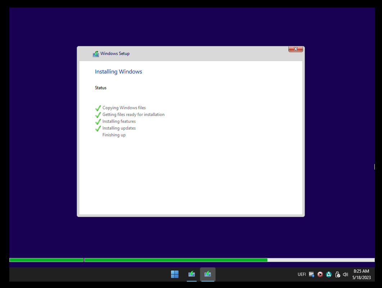The image size is (382, 288).
Task: Click the VMware tools tray icon
Action: click(311, 275)
